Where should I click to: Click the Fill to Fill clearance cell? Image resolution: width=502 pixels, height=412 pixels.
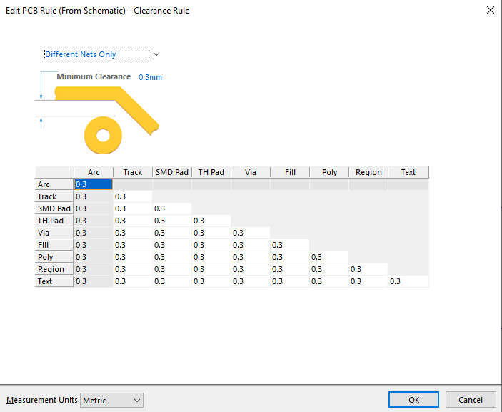(290, 245)
